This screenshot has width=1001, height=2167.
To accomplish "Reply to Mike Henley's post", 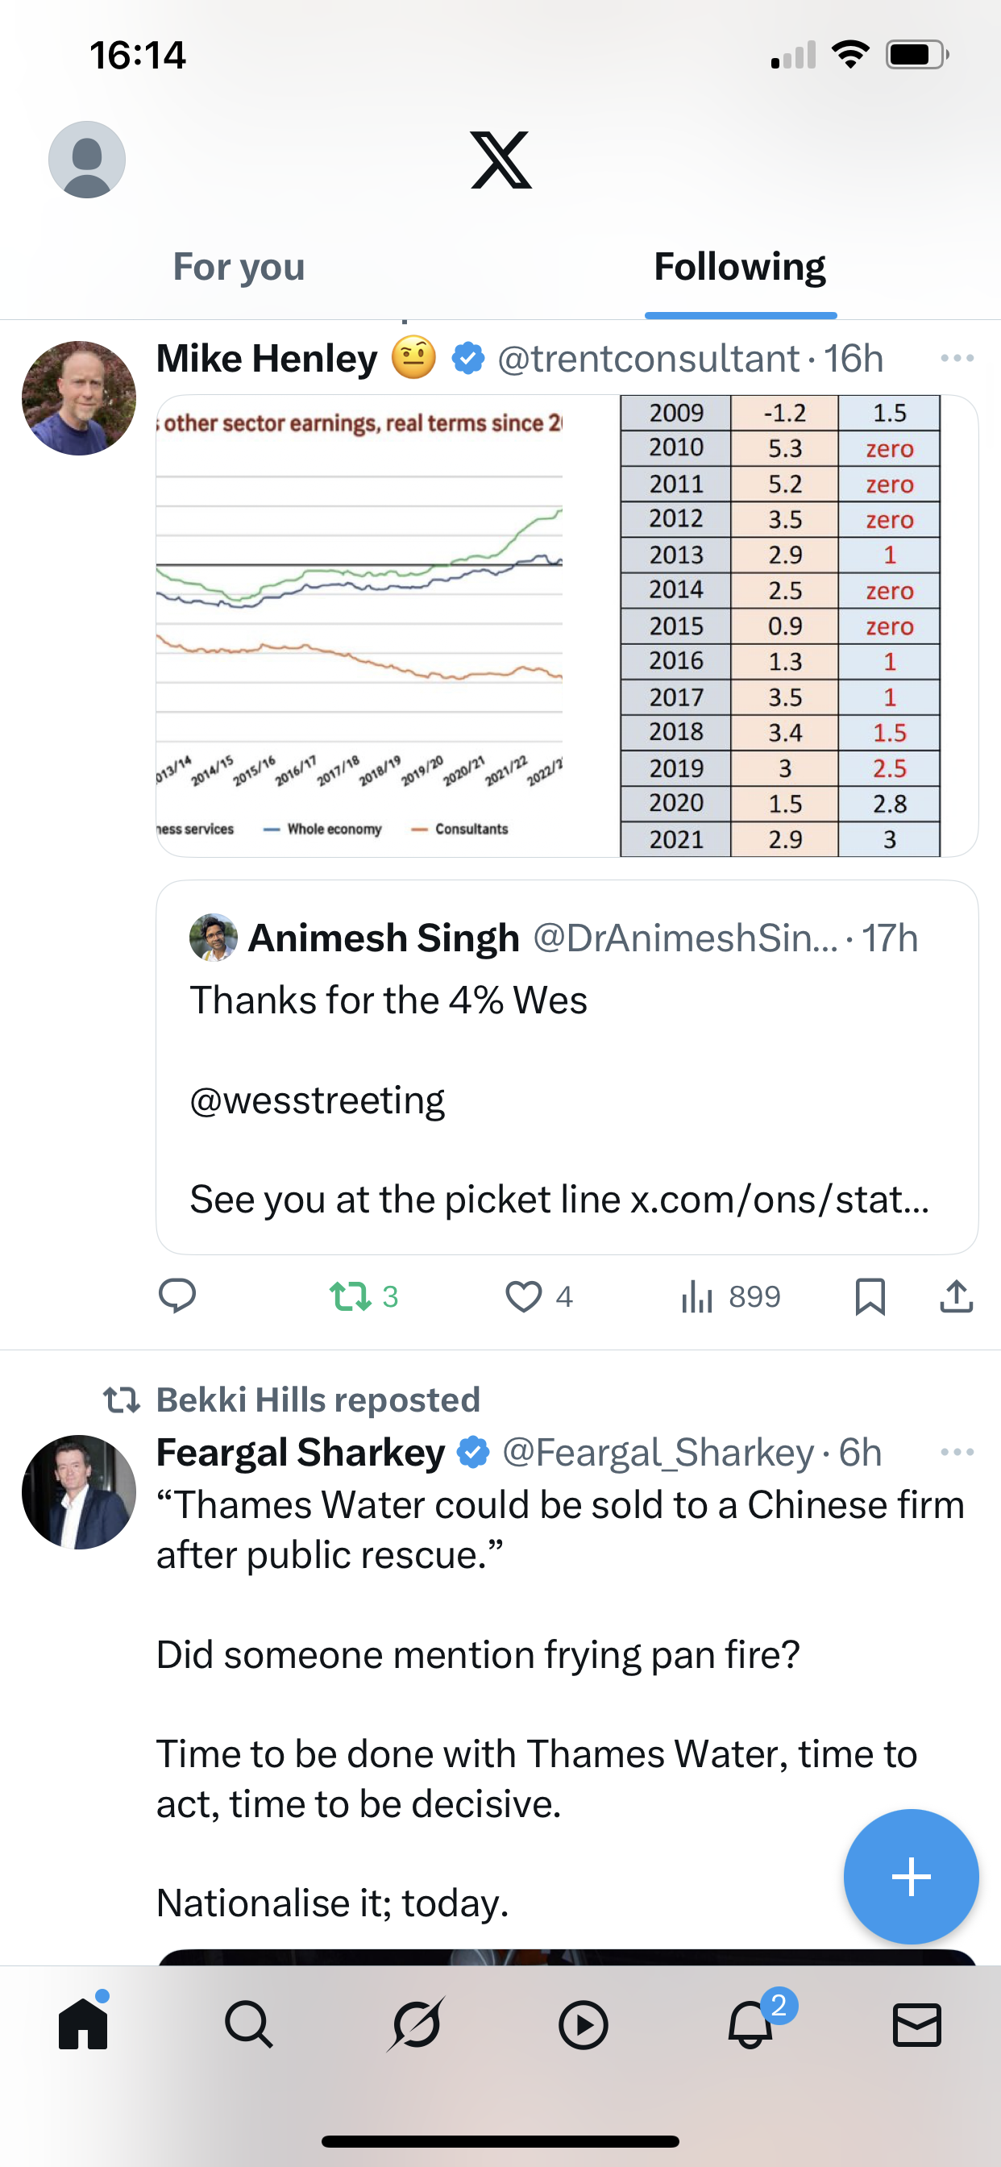I will [x=177, y=1296].
